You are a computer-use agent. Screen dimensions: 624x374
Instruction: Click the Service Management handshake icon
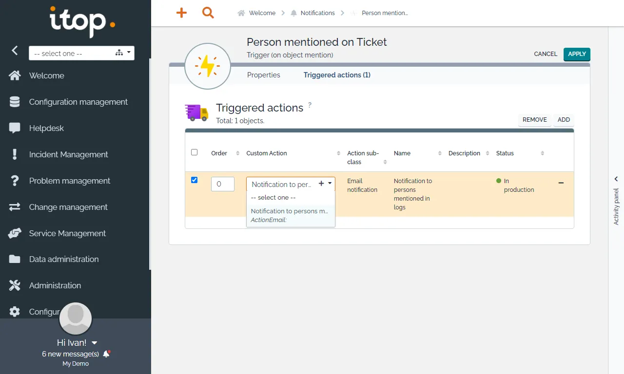[15, 233]
